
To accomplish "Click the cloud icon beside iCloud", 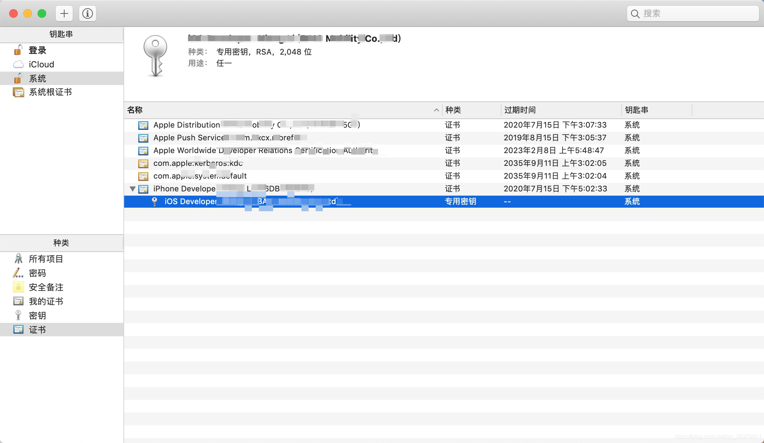I will (x=18, y=65).
